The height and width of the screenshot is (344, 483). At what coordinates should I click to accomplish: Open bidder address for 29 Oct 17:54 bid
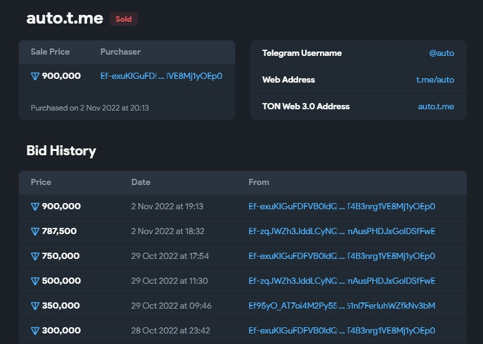[342, 256]
